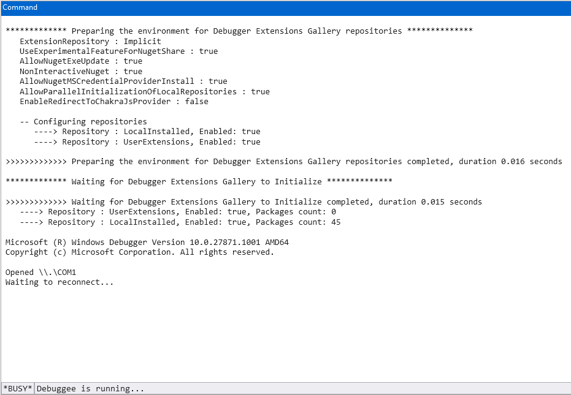
Task: Click the 'duration 0.015 seconds' completion line
Action: 243,202
